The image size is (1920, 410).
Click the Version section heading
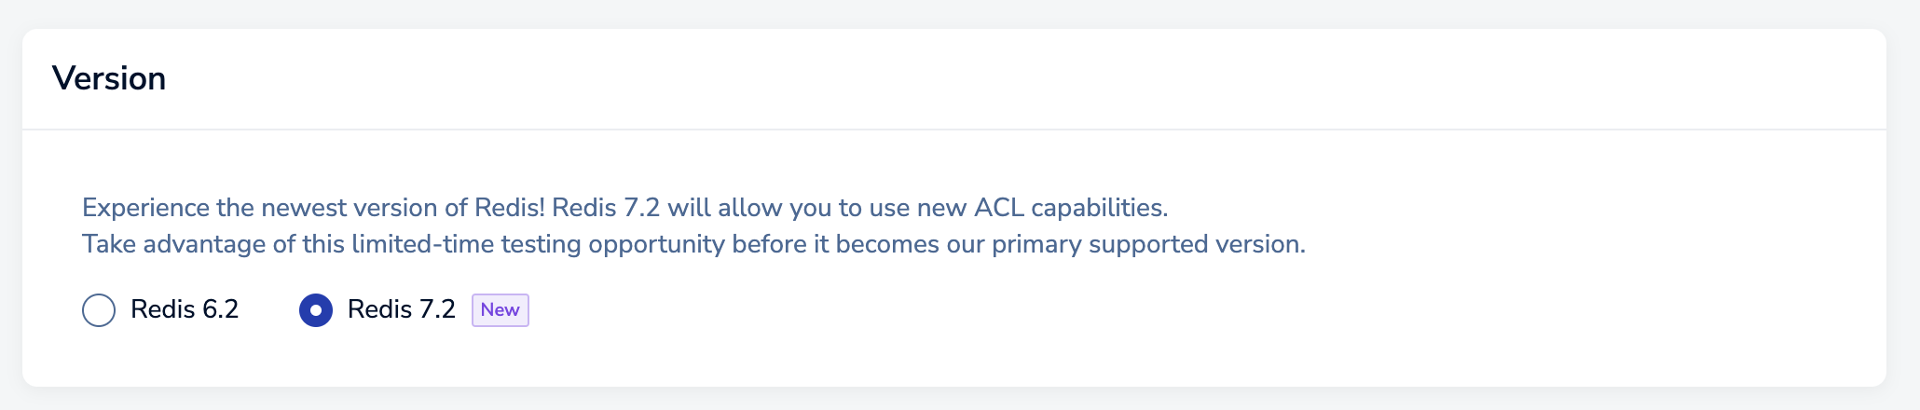(109, 78)
